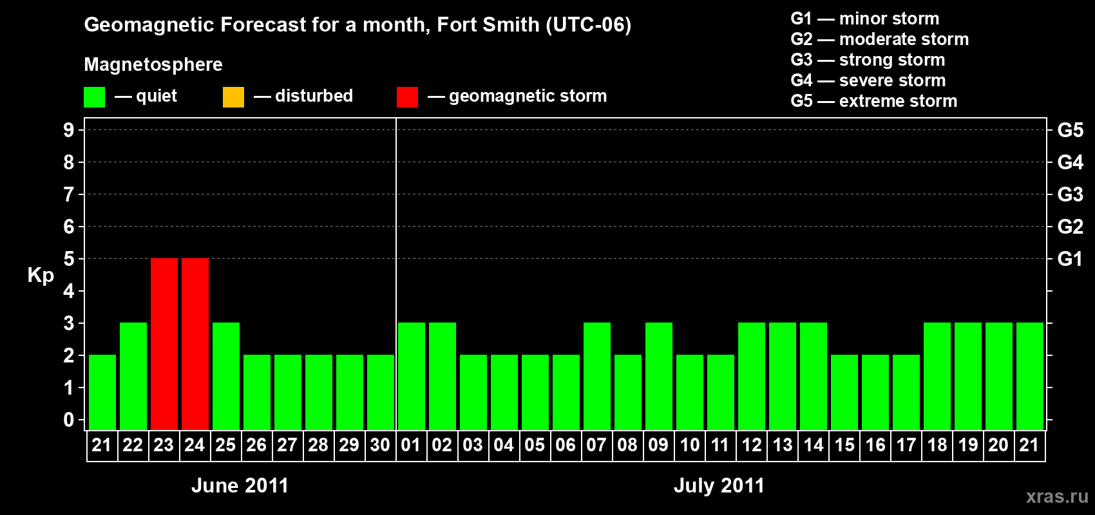Click the Geomagnetic Forecast chart title
Image resolution: width=1095 pixels, height=515 pixels.
coord(357,25)
